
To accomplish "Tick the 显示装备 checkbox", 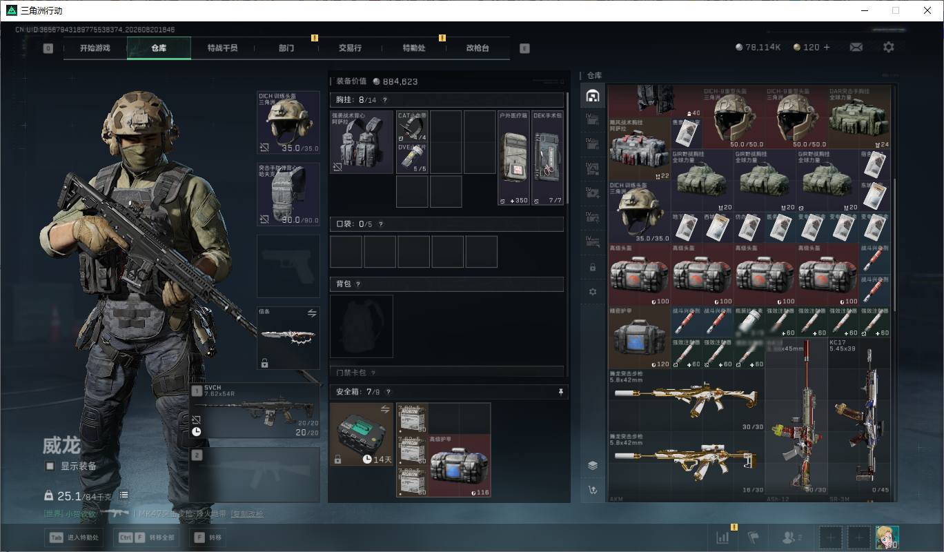I will tap(50, 466).
